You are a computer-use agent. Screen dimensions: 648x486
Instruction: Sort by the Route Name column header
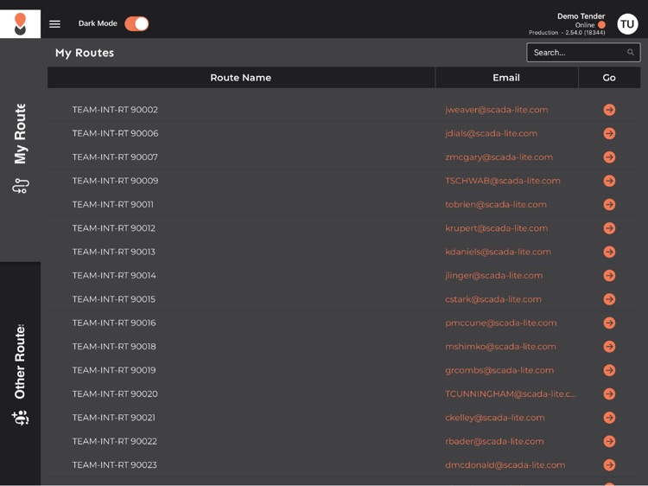coord(240,78)
